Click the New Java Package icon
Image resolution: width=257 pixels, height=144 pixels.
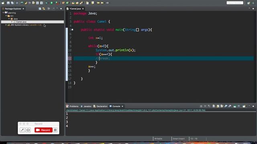(x=63, y=3)
